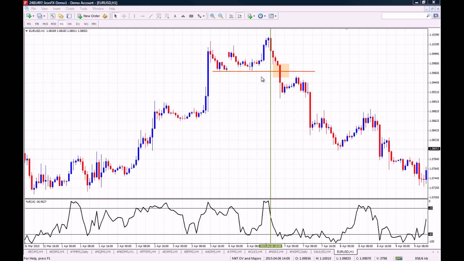This screenshot has height=261, width=464.
Task: Click the triangle beside EURUSD,H1 chart title
Action: coord(26,31)
